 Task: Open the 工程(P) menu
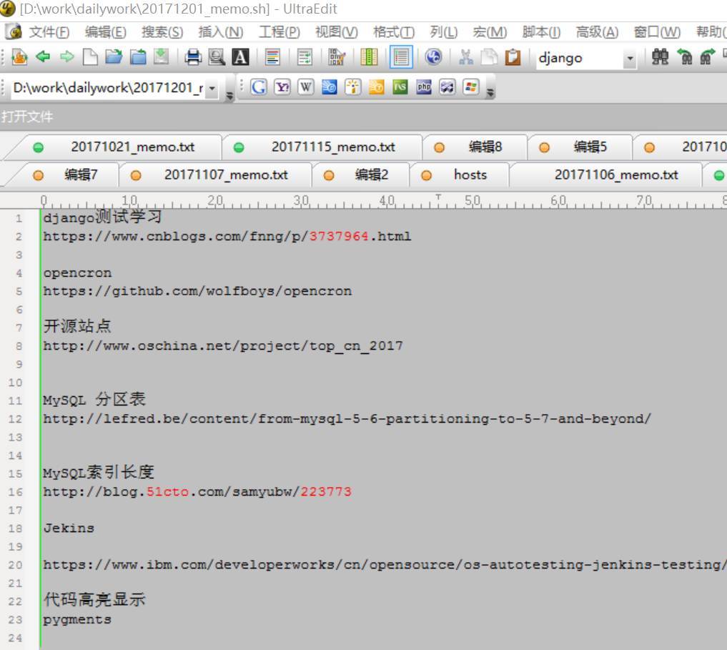pyautogui.click(x=279, y=32)
